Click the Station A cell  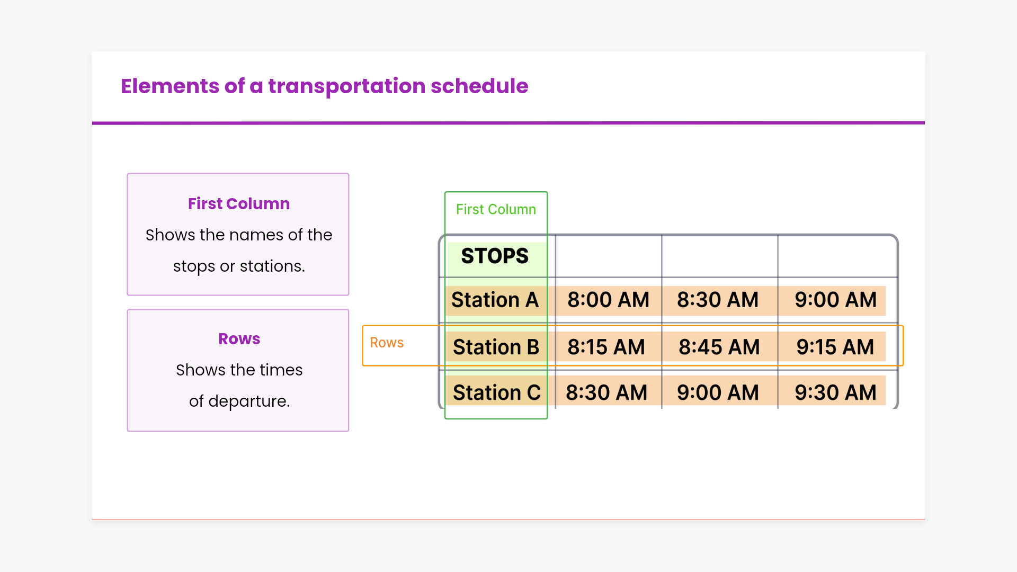[x=495, y=300]
